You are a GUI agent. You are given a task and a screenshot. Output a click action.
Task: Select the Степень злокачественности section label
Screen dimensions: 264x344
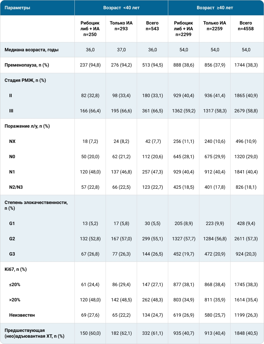[36, 205]
